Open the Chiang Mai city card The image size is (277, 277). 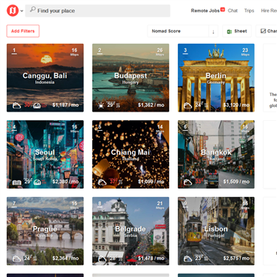131,155
